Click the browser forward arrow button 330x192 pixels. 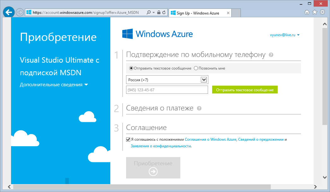click(20, 12)
